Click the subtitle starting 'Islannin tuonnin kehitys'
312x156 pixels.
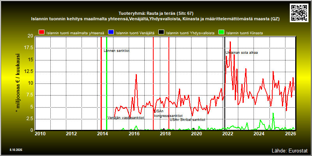point(155,19)
